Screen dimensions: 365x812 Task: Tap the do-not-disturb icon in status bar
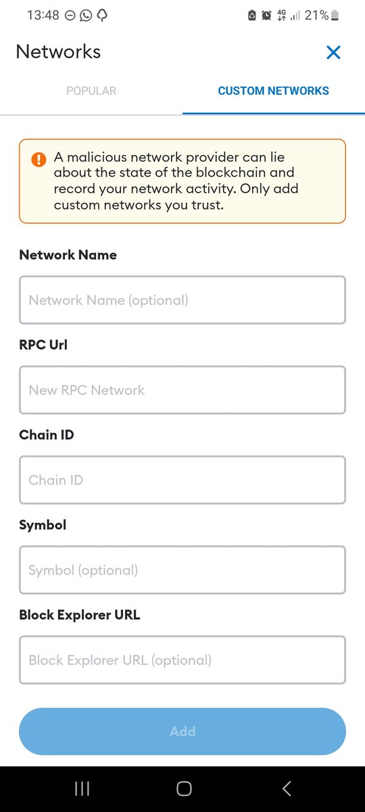click(70, 15)
